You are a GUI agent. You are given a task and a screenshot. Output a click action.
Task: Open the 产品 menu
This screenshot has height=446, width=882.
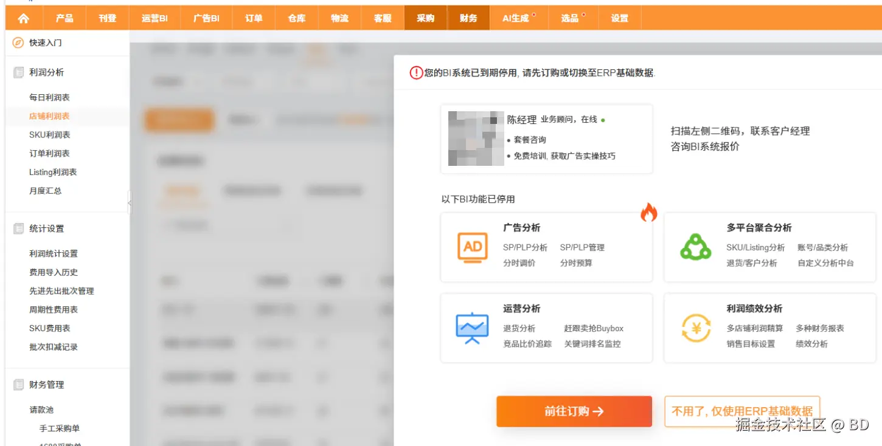64,18
